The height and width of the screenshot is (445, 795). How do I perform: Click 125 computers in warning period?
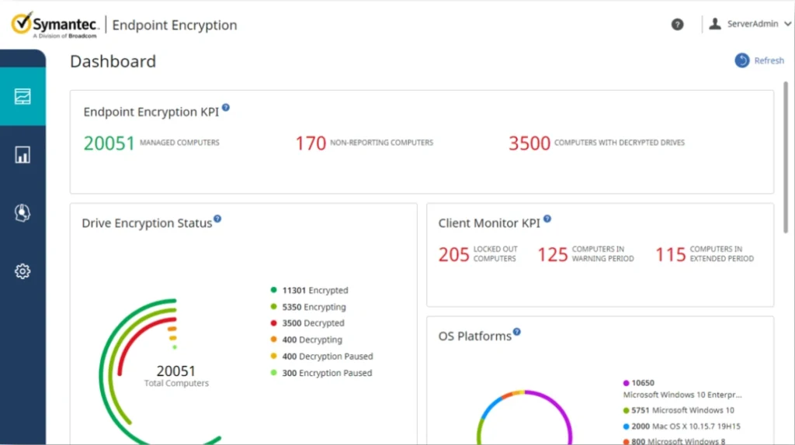pos(553,254)
